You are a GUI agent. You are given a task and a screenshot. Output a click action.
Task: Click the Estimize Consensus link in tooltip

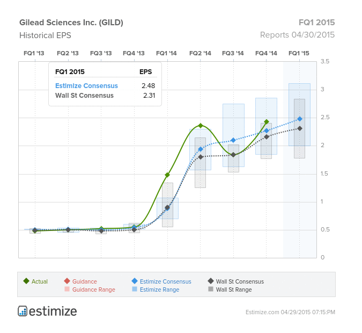(x=86, y=86)
